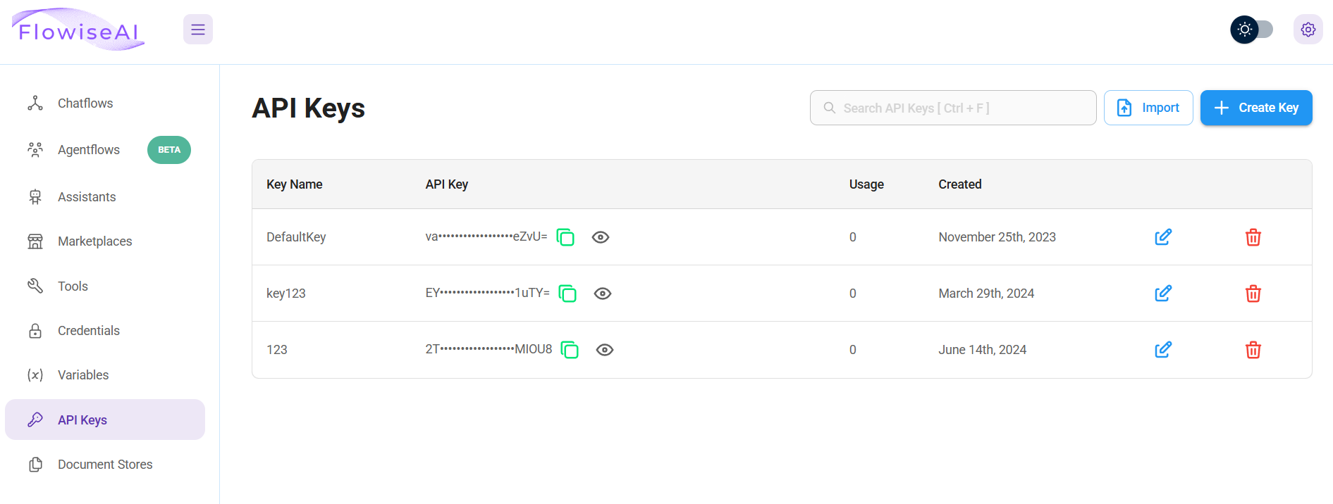Screen dimensions: 1333x504
Task: Show the key123 API key value
Action: (603, 294)
